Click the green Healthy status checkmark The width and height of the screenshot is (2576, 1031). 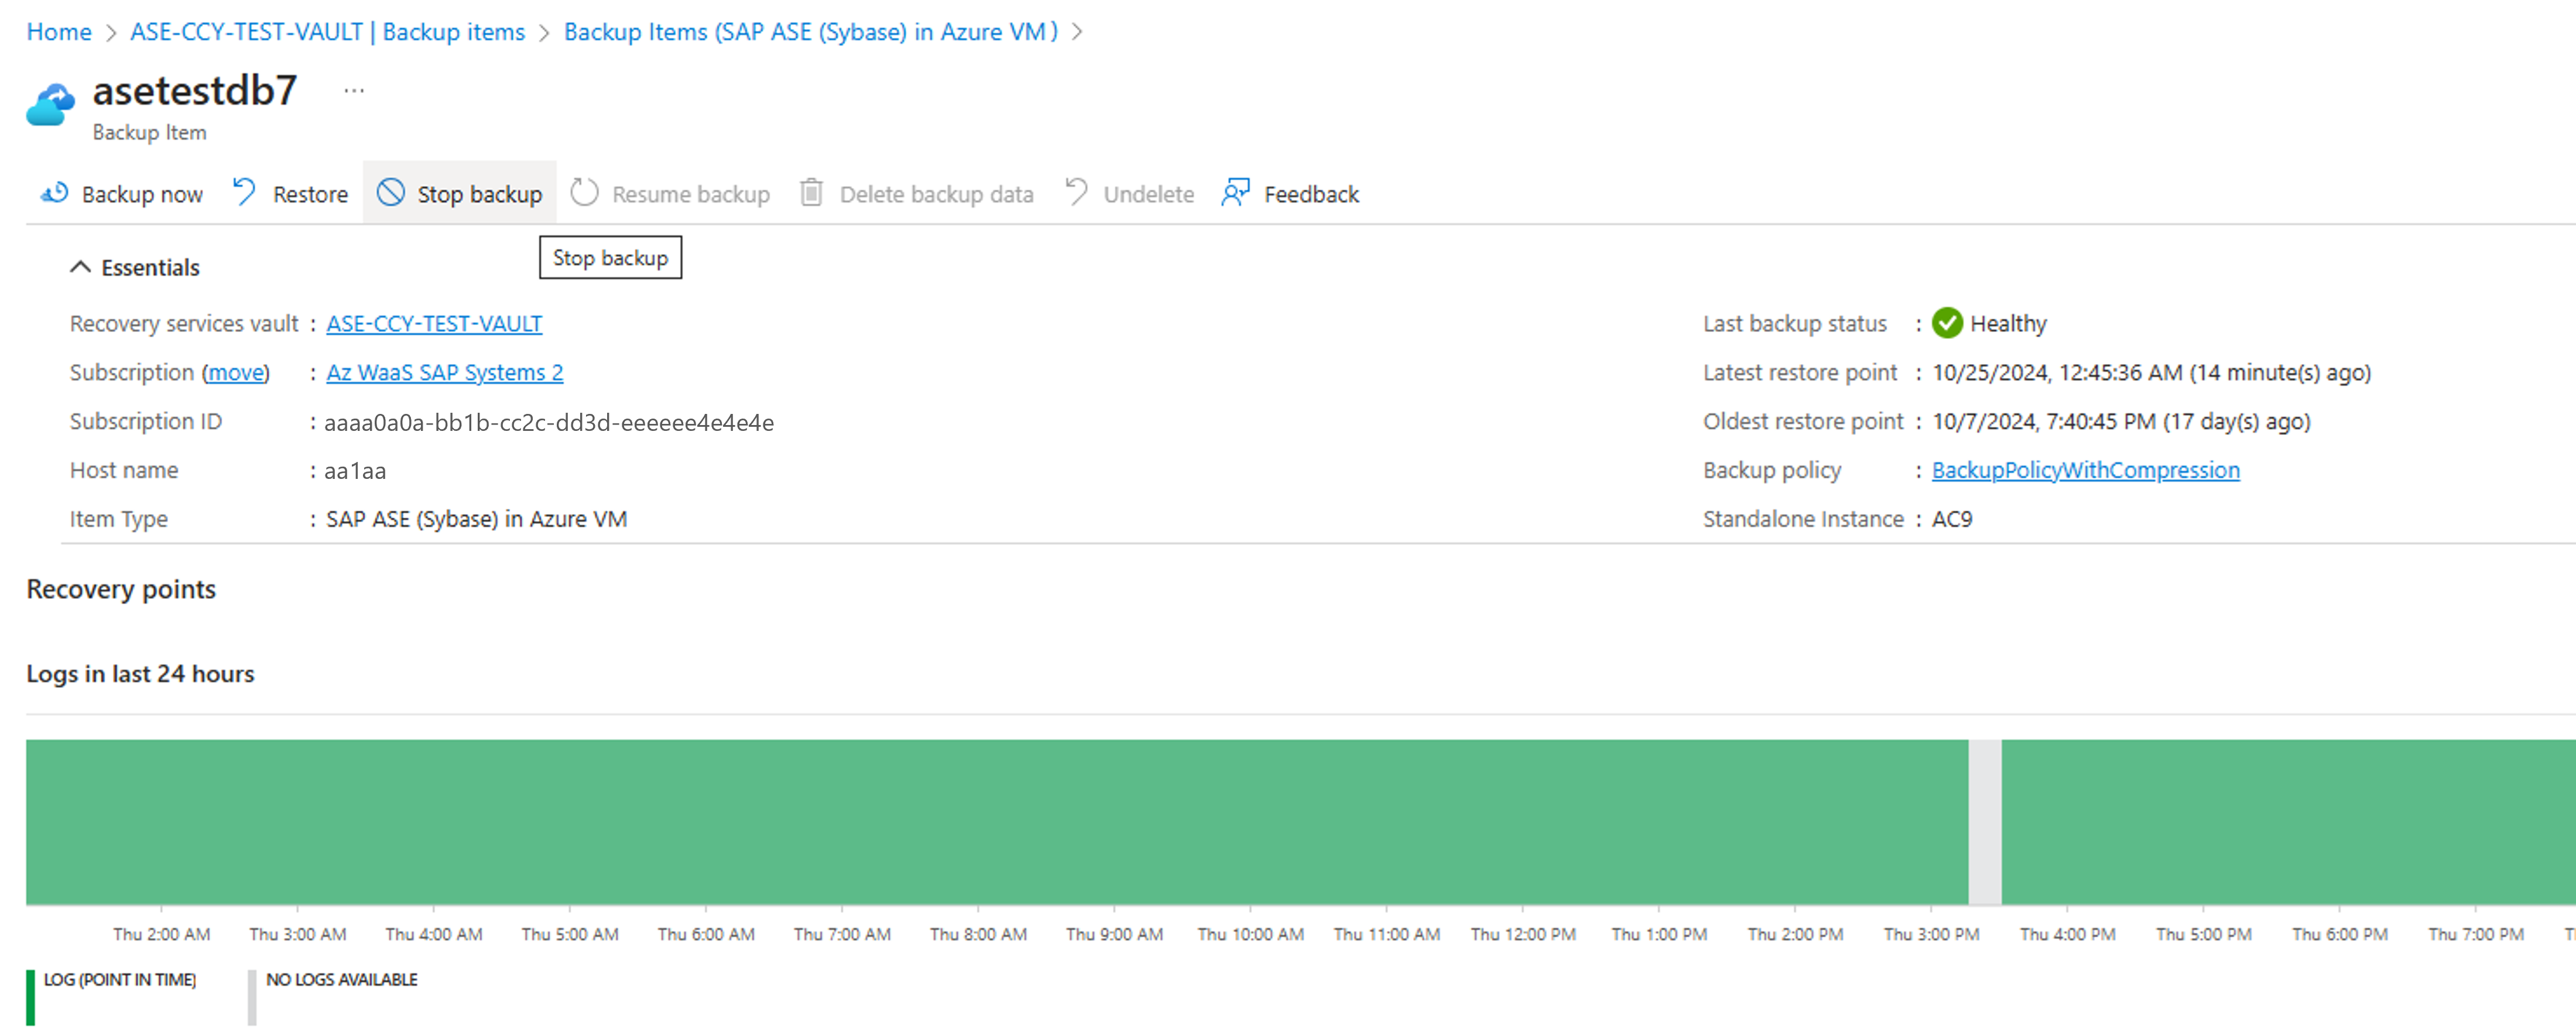(1946, 323)
